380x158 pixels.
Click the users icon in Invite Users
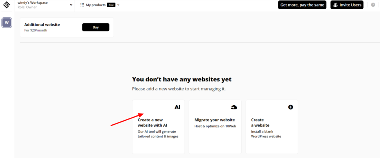(x=335, y=5)
